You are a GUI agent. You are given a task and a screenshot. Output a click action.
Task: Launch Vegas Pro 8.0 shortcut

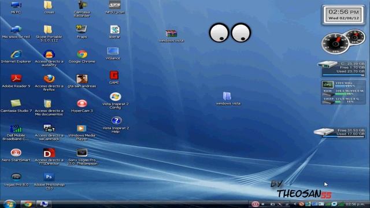click(x=16, y=180)
